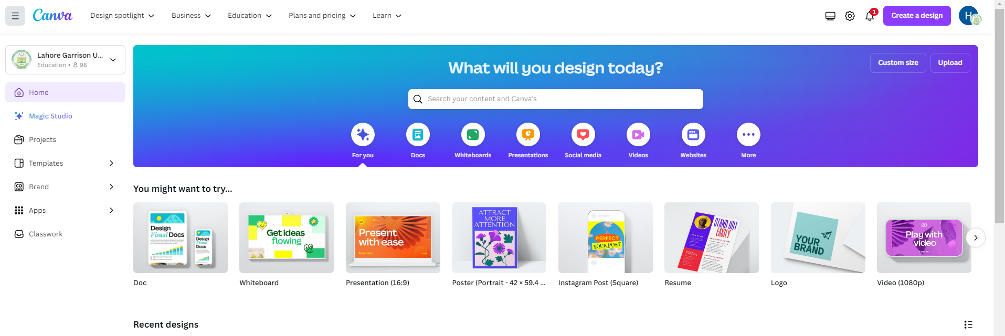Expand the Plans and pricing menu

tap(322, 16)
